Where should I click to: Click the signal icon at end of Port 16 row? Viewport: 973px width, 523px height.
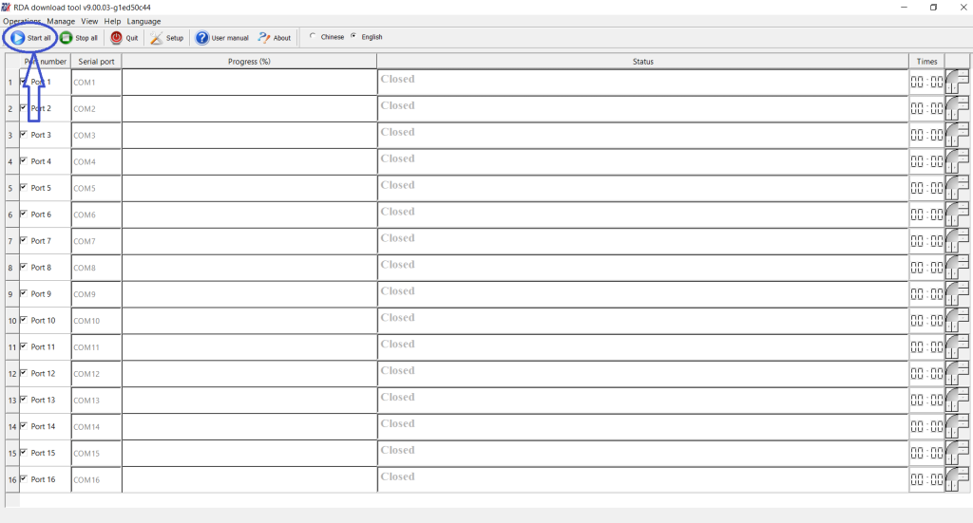click(957, 480)
